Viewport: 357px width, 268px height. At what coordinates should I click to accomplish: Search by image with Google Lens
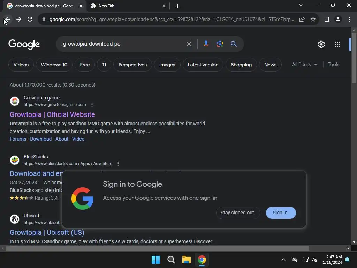(x=220, y=44)
